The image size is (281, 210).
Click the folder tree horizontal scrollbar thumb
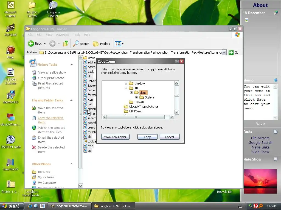click(x=136, y=117)
